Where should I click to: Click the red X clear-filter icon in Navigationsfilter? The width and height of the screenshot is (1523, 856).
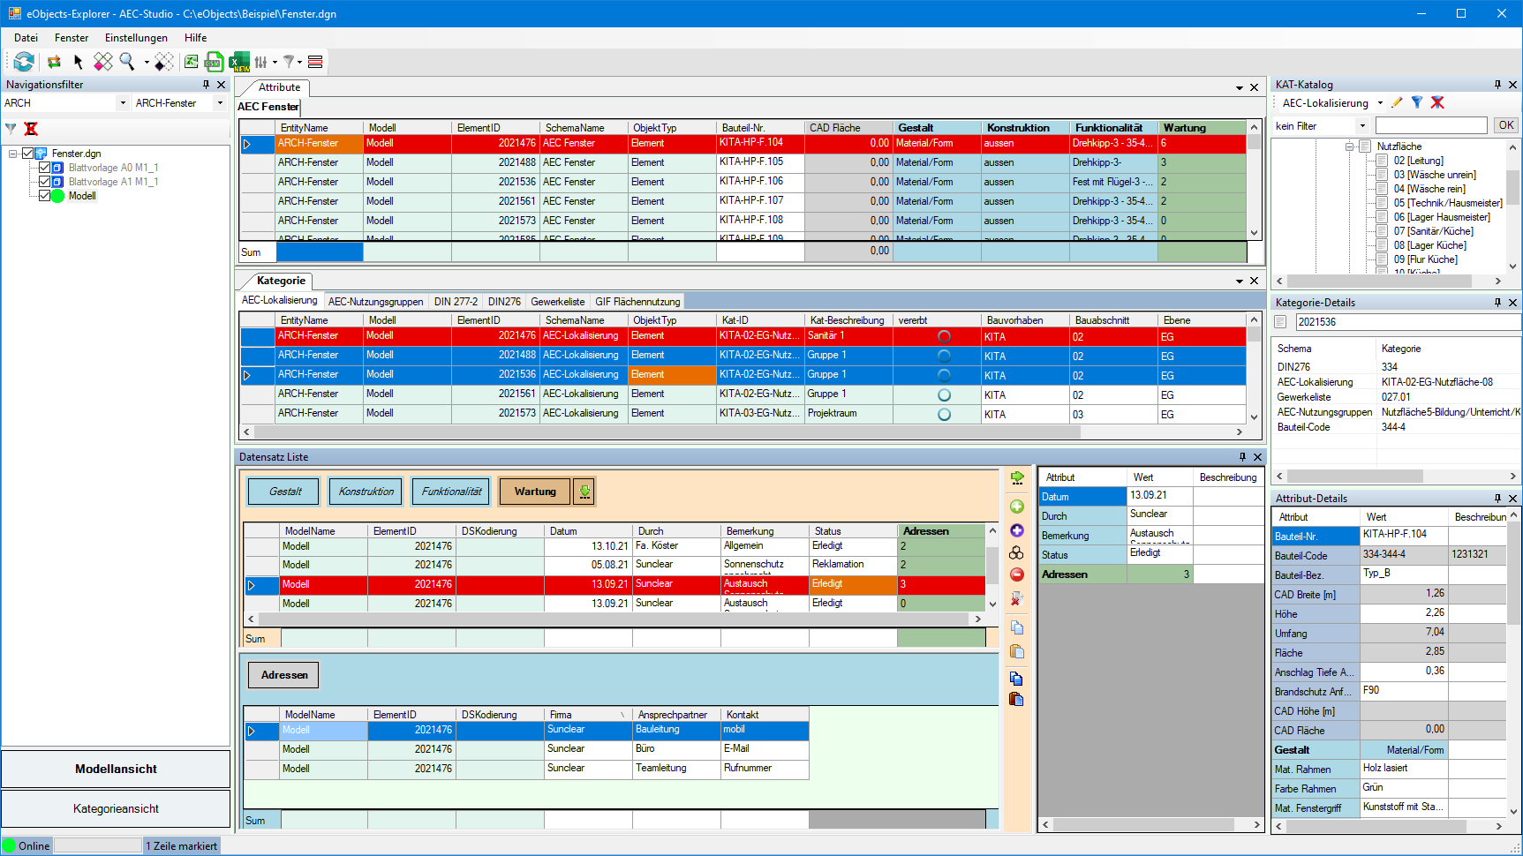coord(31,129)
